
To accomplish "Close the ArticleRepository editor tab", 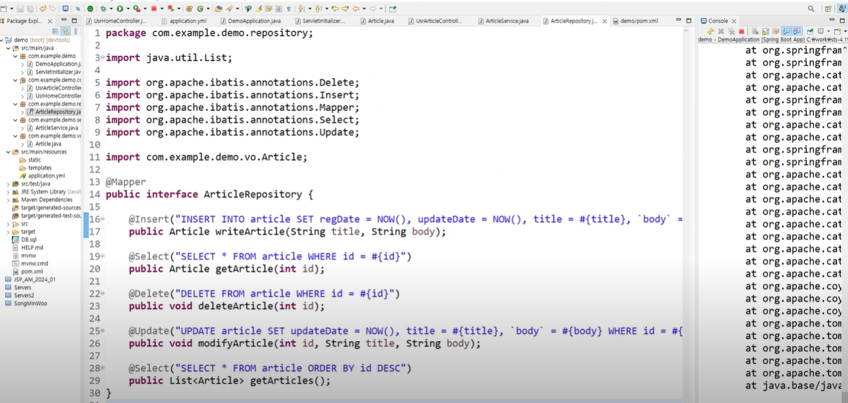I will point(605,21).
